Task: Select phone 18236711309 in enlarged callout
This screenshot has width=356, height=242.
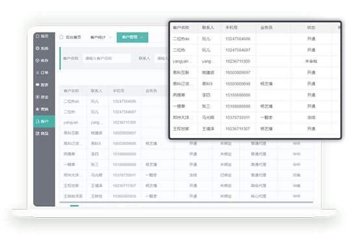Action: 238,61
